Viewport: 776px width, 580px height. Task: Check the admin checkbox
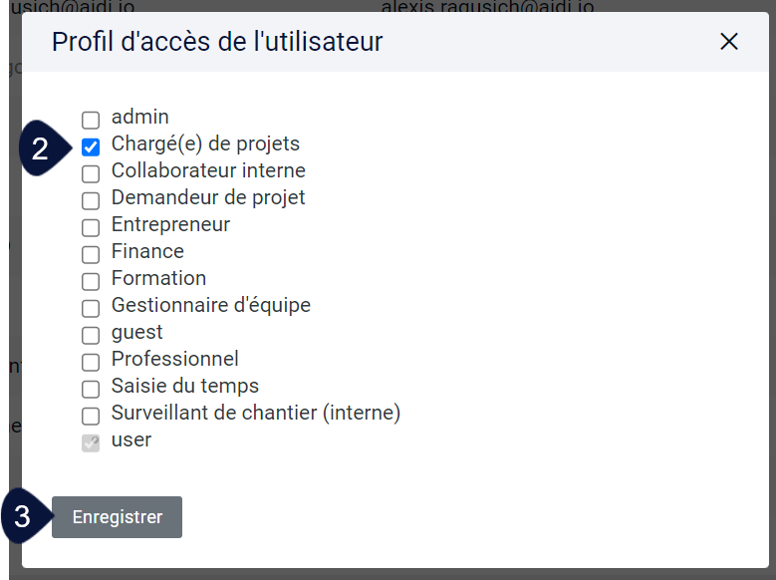pos(91,120)
